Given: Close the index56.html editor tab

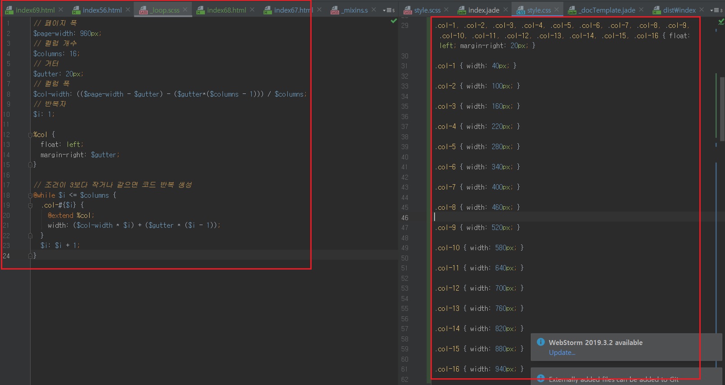Looking at the screenshot, I should pyautogui.click(x=128, y=9).
